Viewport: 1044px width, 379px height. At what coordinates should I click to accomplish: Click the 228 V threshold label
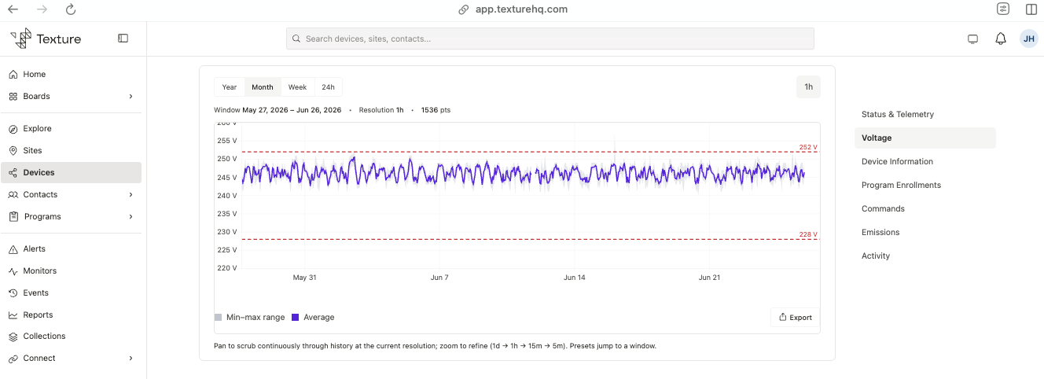[x=808, y=234]
